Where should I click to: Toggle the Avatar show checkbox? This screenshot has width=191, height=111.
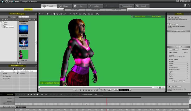[x=18, y=73]
